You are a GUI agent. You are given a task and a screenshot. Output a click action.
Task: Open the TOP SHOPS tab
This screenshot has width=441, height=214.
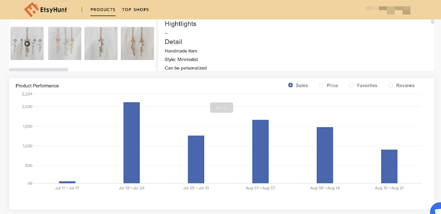(135, 9)
